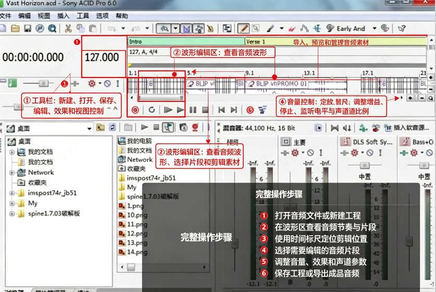Mute the 主要 bus in the mixer
This screenshot has width=436, height=292.
click(310, 153)
